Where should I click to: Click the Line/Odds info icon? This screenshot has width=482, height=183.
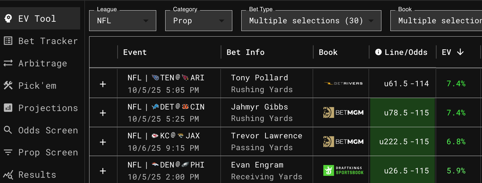pyautogui.click(x=378, y=52)
